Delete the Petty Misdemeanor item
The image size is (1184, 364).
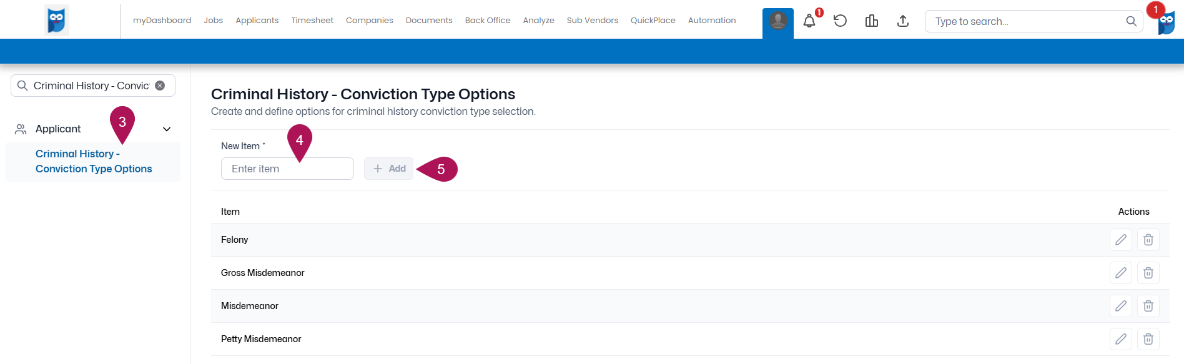(1148, 339)
